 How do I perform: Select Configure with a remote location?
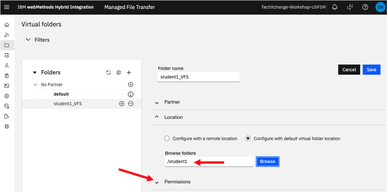[201, 139]
